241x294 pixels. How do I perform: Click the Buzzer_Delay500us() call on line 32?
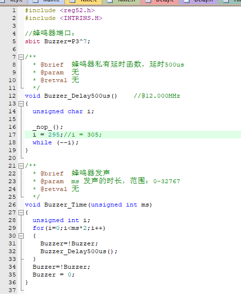pos(79,251)
